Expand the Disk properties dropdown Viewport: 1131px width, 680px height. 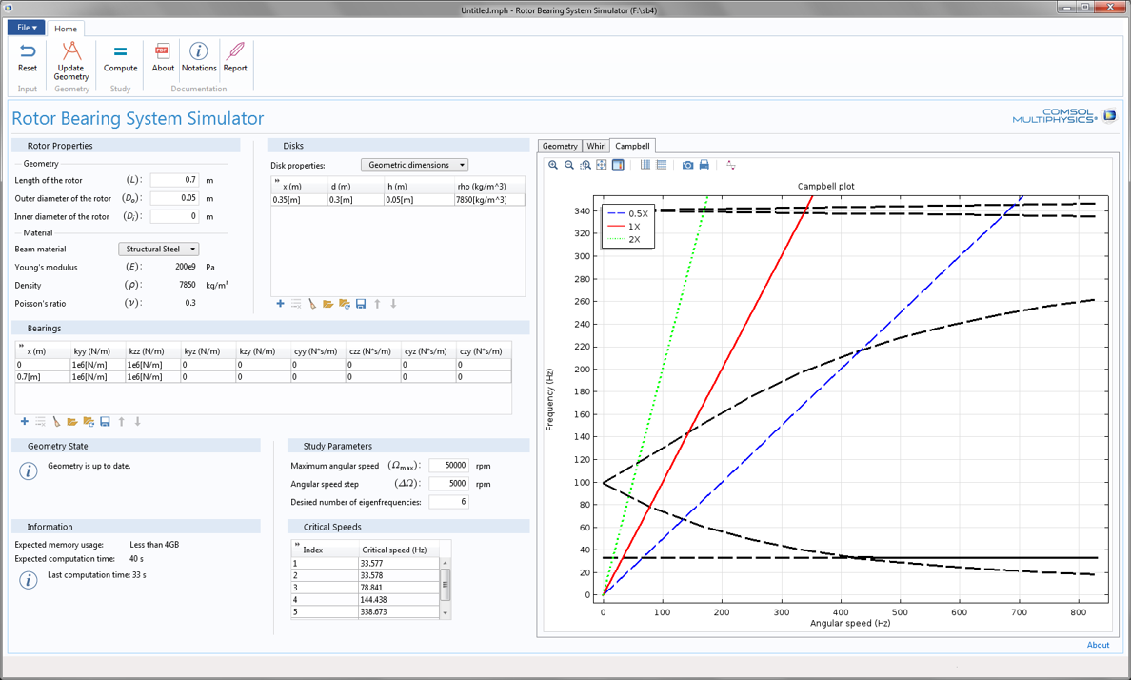pyautogui.click(x=414, y=165)
